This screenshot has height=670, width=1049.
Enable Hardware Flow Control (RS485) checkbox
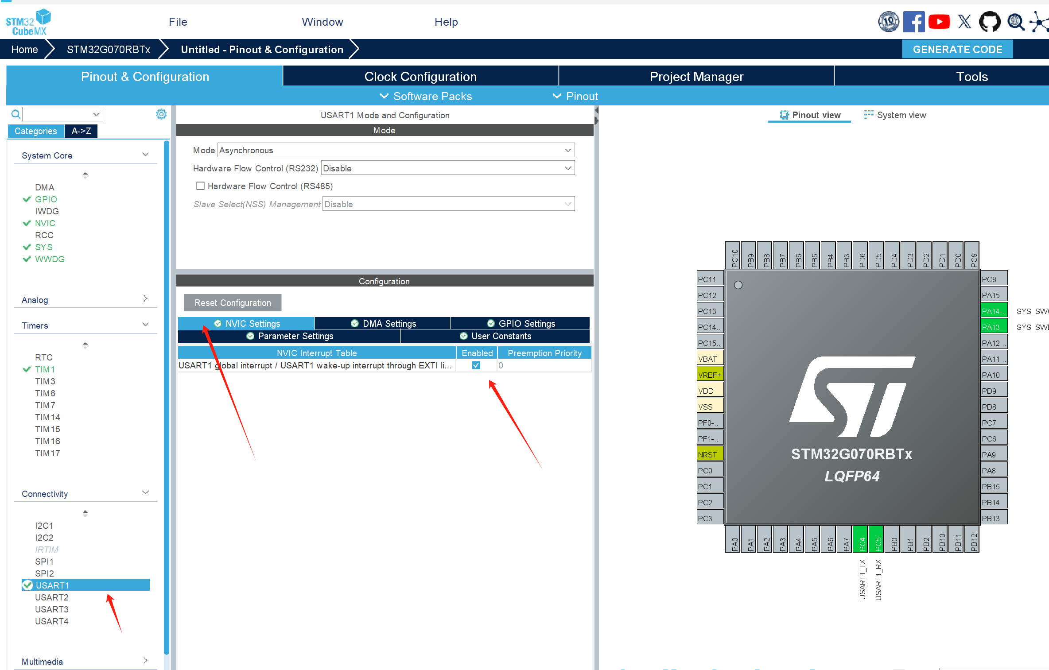click(x=200, y=186)
